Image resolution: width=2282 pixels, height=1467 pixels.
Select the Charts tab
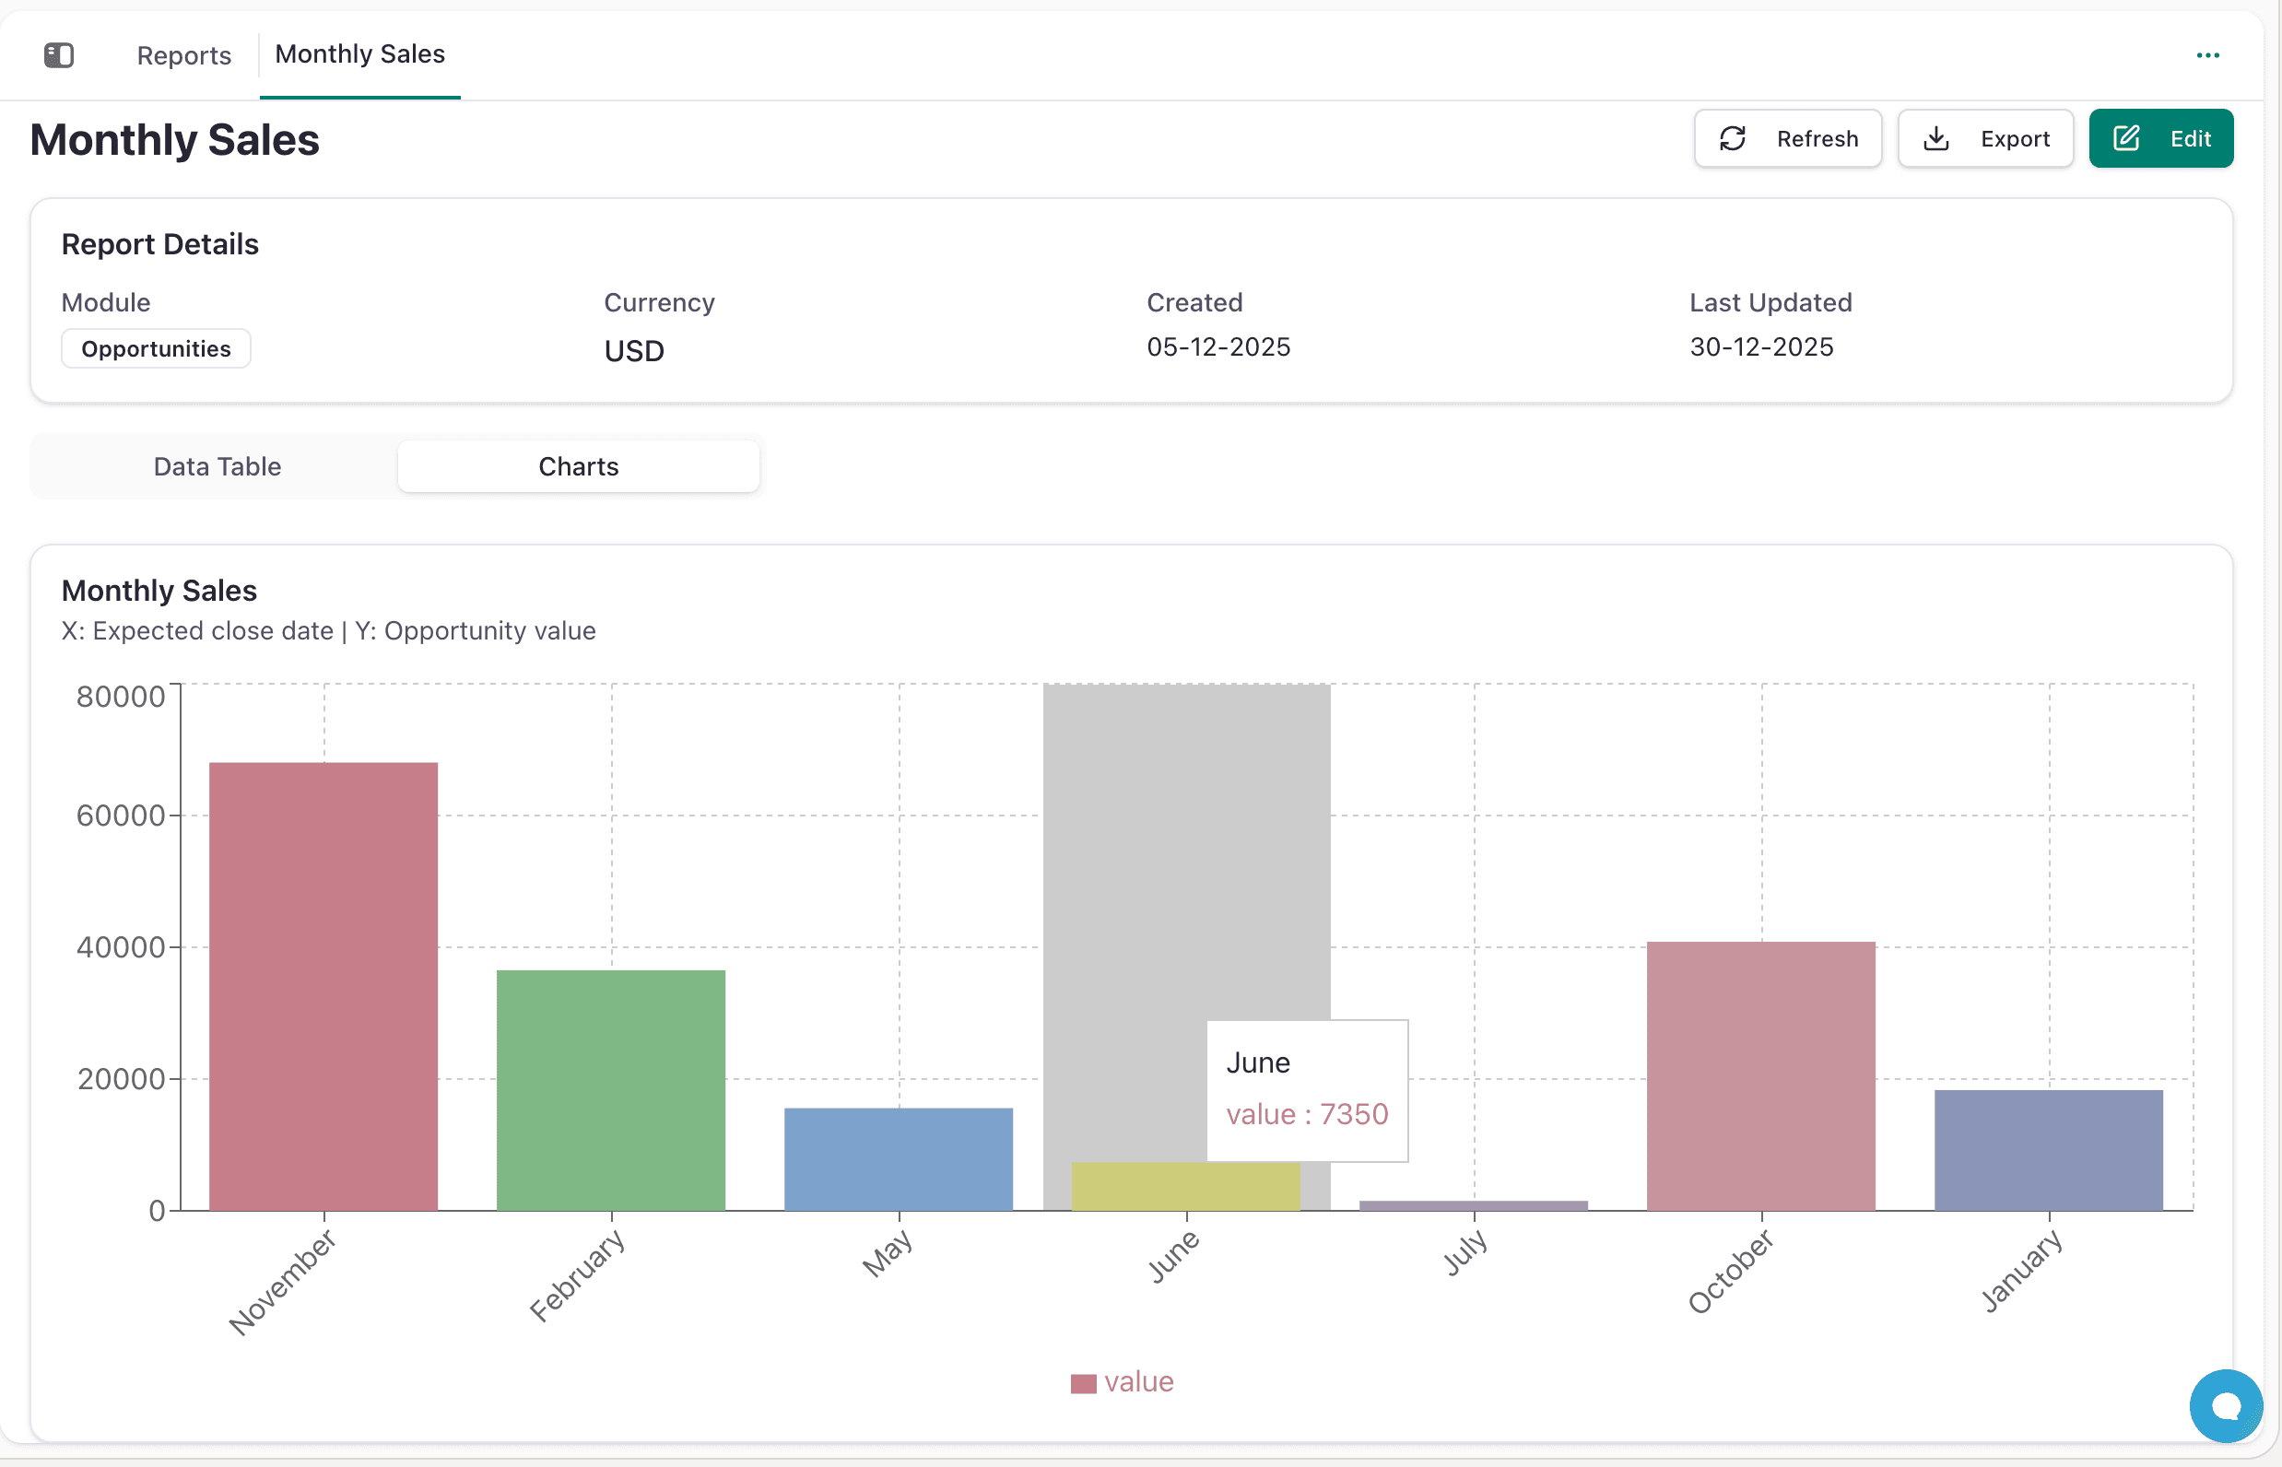579,467
